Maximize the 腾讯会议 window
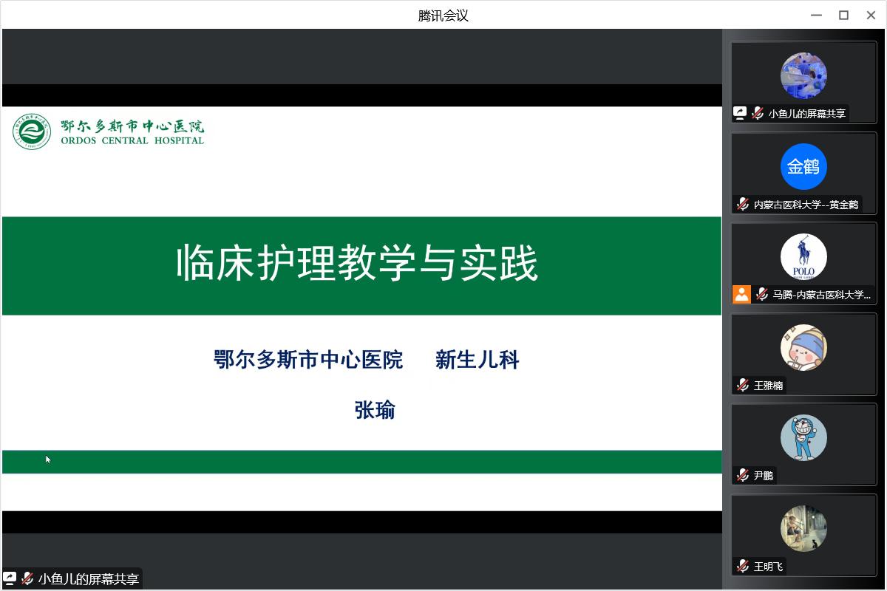This screenshot has height=591, width=887. [x=843, y=15]
